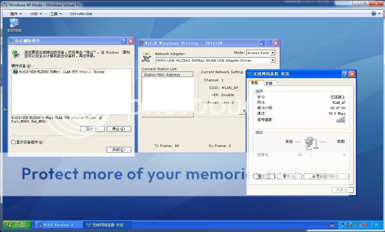Screen dimensions: 385x232
Task: Click the help button in 安全删除硬件 dialog
Action: [124, 41]
